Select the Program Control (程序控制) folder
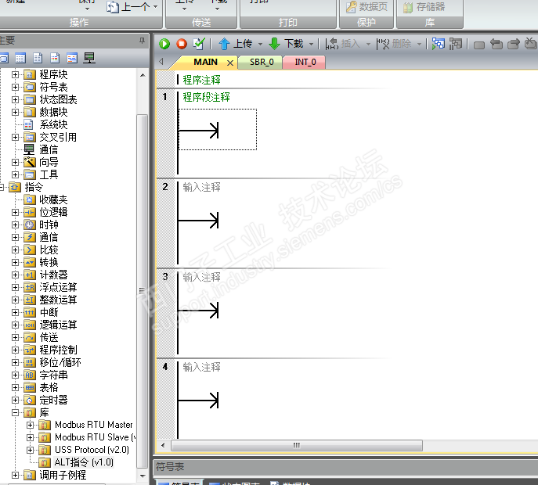The width and height of the screenshot is (538, 485). click(x=58, y=350)
